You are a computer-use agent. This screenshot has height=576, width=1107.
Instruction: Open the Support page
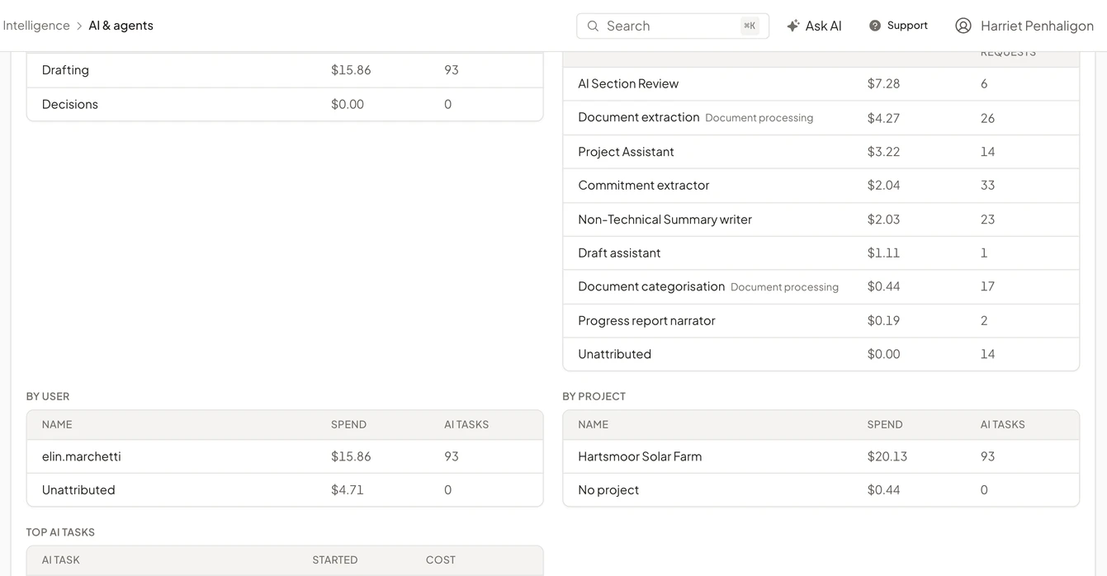898,26
